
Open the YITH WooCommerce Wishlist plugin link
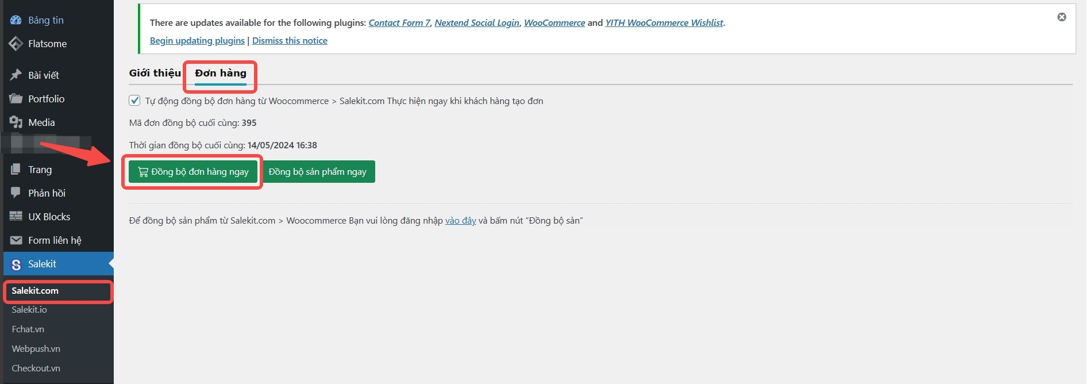point(664,23)
